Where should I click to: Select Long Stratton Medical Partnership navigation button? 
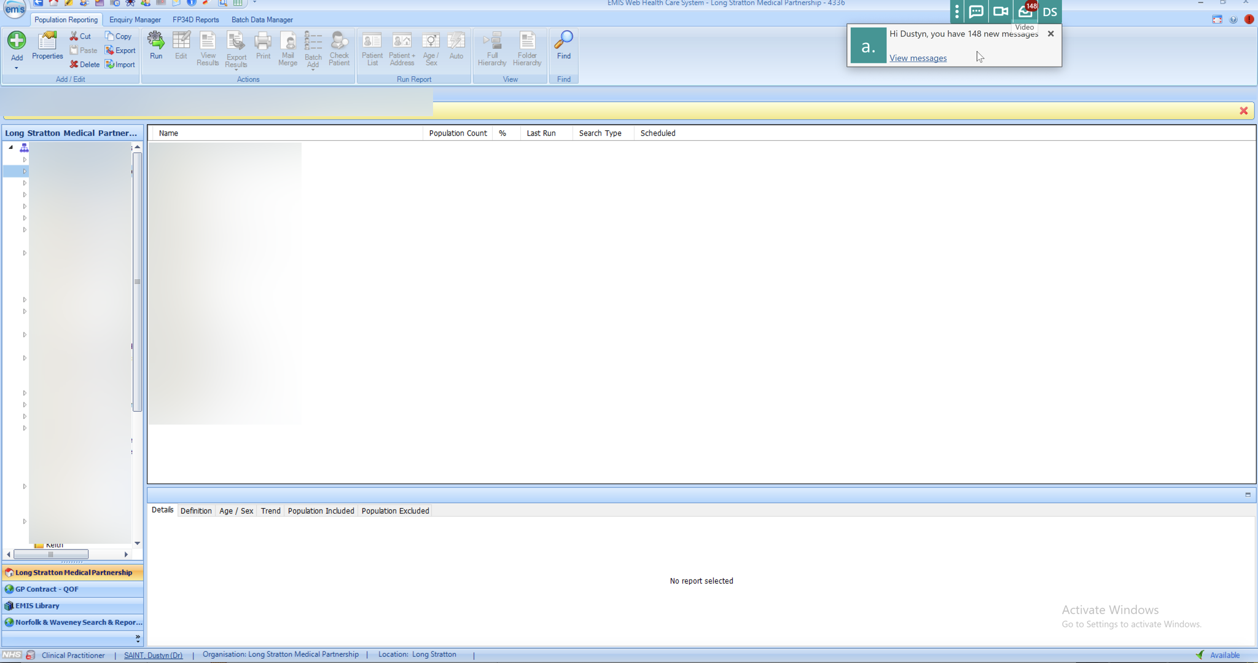click(x=72, y=573)
